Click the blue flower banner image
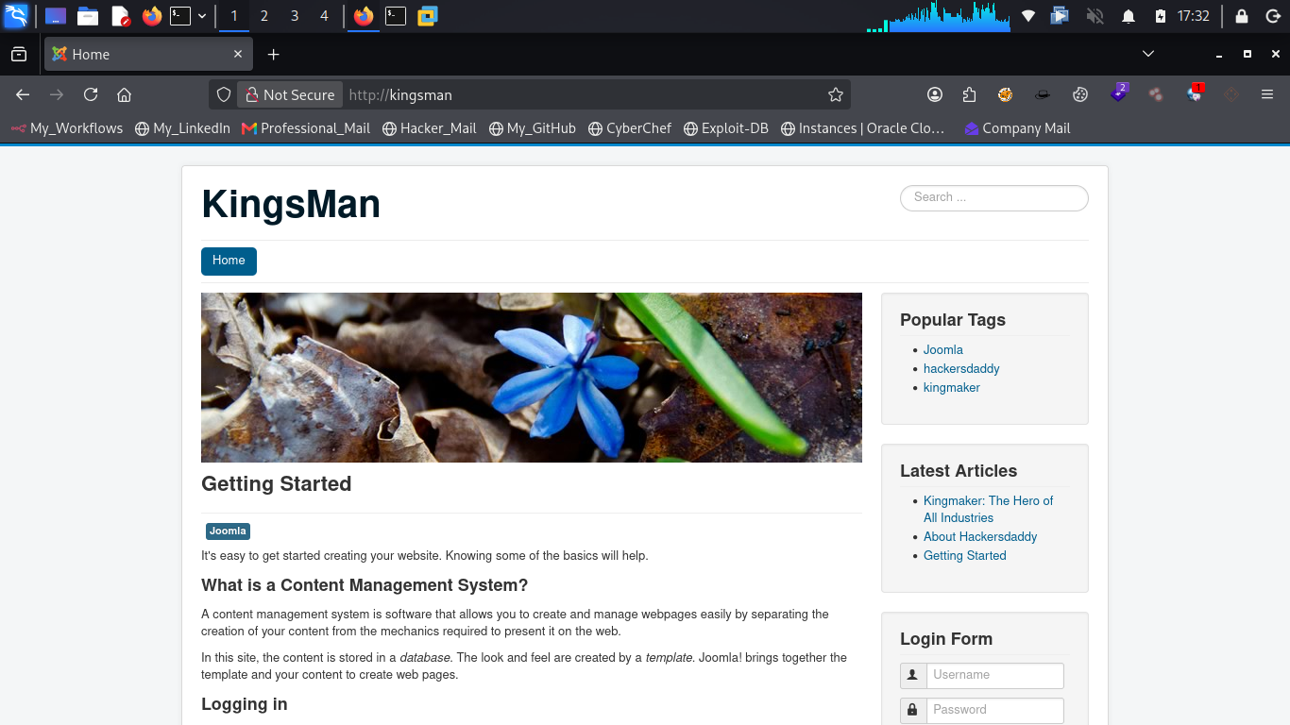 pyautogui.click(x=532, y=378)
